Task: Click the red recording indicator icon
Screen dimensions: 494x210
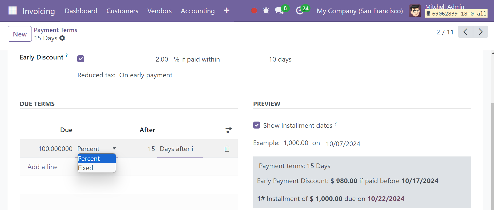Action: click(254, 11)
